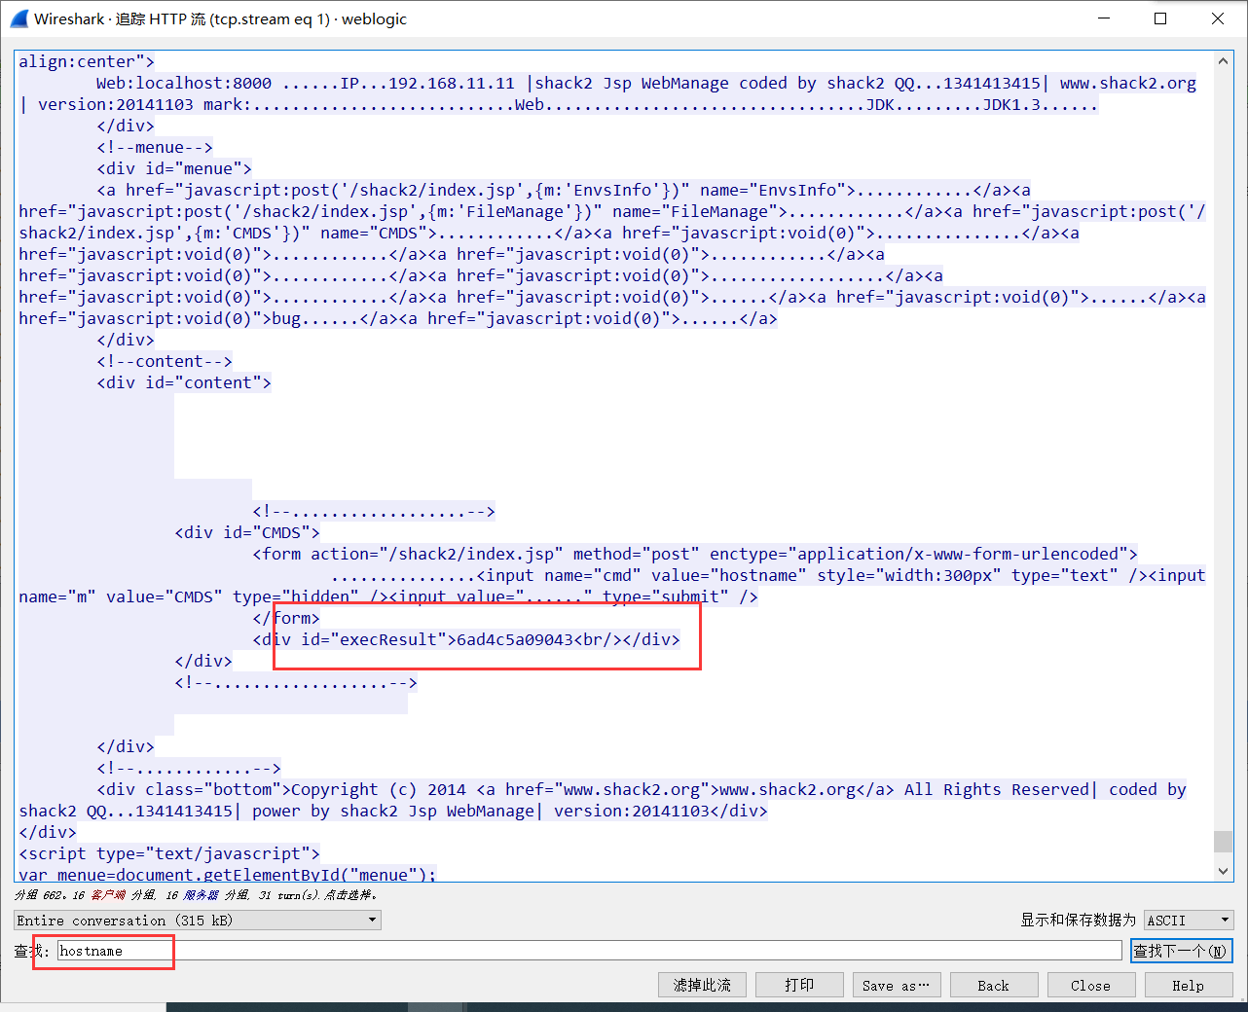The width and height of the screenshot is (1248, 1012).
Task: Click the execResult value 6ad4c5a09043
Action: [515, 639]
